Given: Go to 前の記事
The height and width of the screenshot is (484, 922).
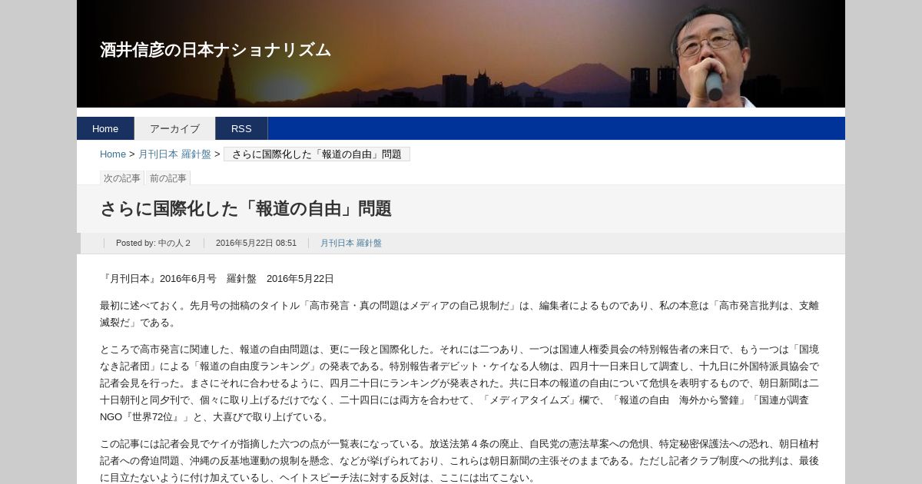Looking at the screenshot, I should point(168,178).
